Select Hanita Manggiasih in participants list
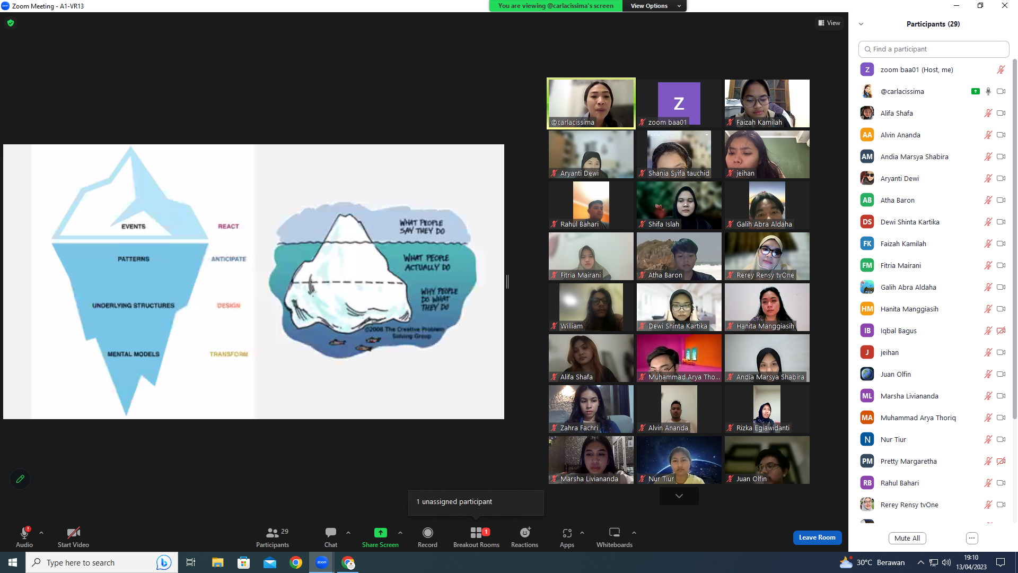 (x=934, y=309)
